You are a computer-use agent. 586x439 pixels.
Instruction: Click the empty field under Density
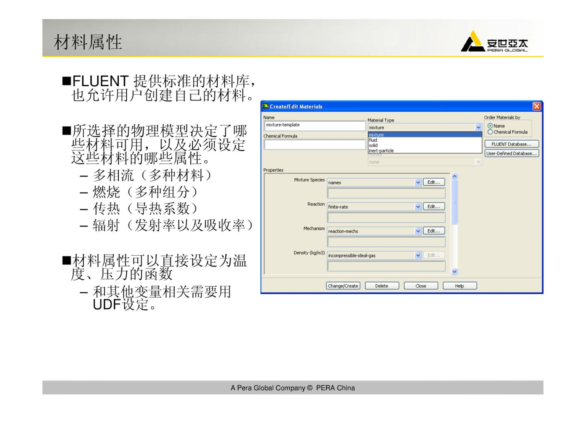click(x=386, y=266)
